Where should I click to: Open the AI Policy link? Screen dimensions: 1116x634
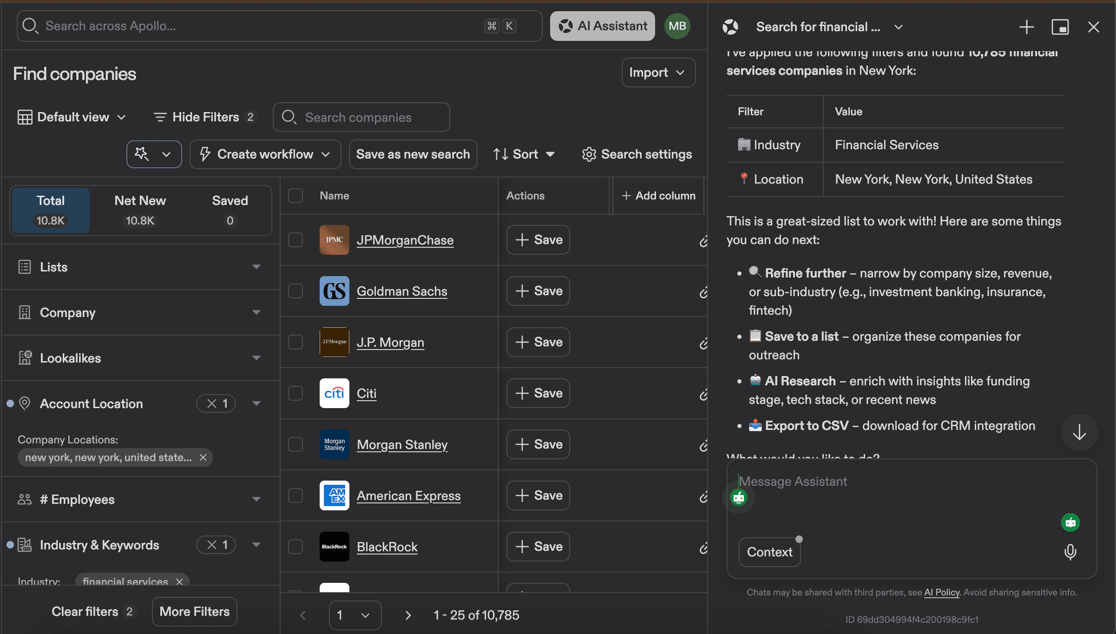[x=941, y=592]
